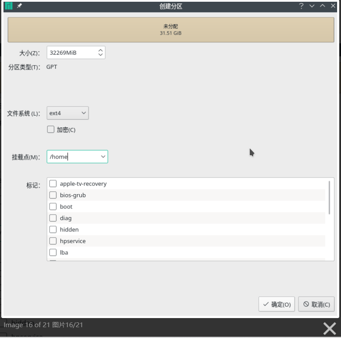
Task: Click the unallocated 31.51 GiB partition bar
Action: (x=170, y=29)
